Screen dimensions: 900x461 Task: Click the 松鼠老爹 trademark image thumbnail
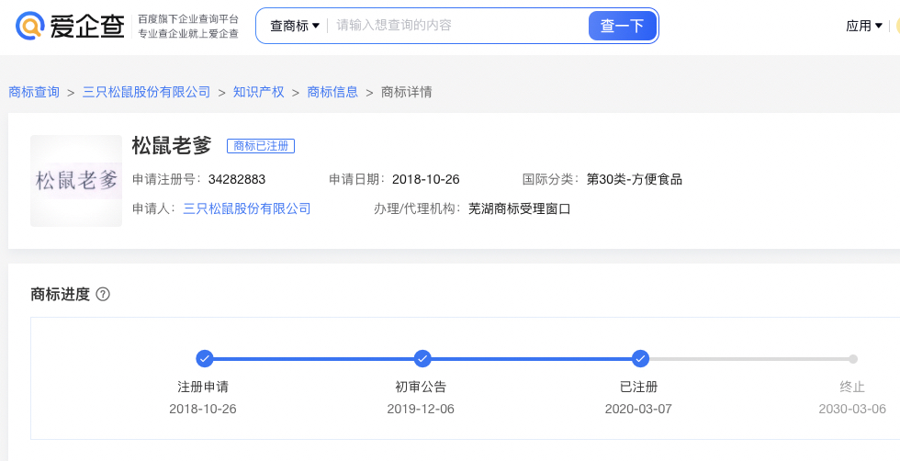76,181
